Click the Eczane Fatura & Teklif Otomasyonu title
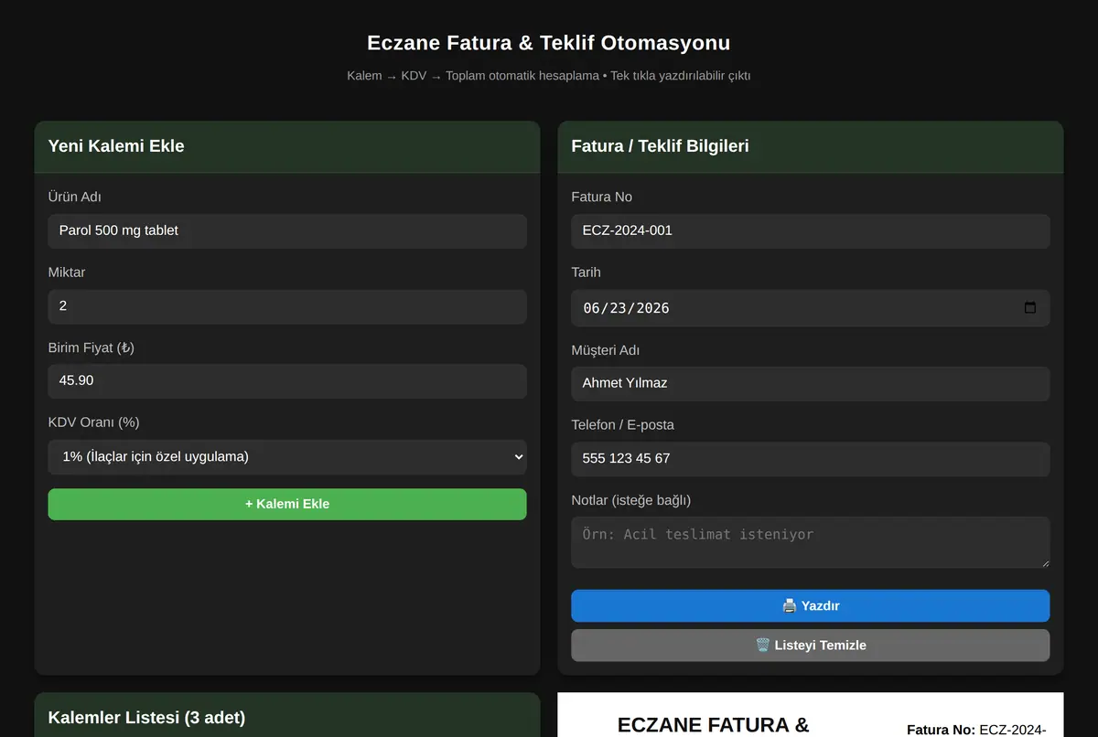 coord(548,43)
